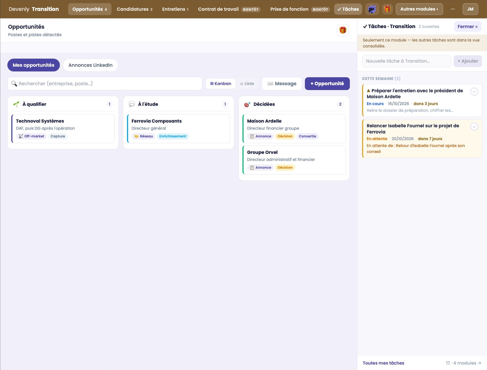
Task: Open the three-dots more menu
Action: pyautogui.click(x=453, y=9)
